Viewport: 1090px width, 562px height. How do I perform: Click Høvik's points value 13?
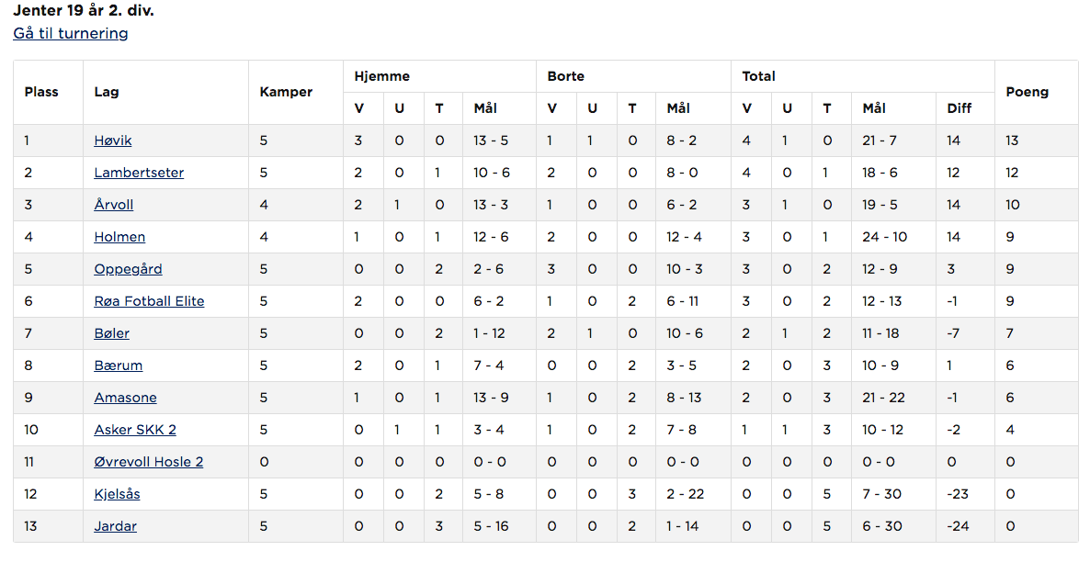pos(1012,140)
